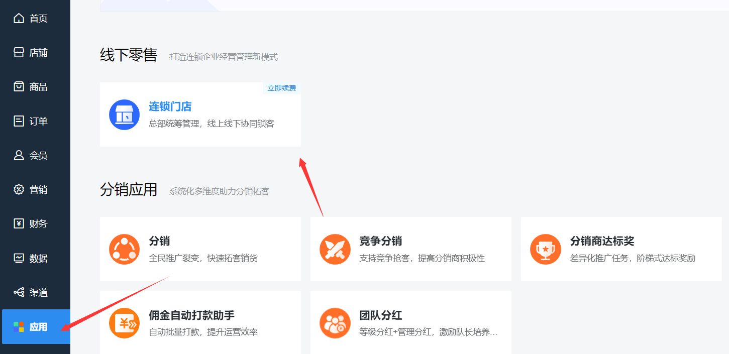Open the 连锁门店 title link
The width and height of the screenshot is (729, 354).
(170, 106)
